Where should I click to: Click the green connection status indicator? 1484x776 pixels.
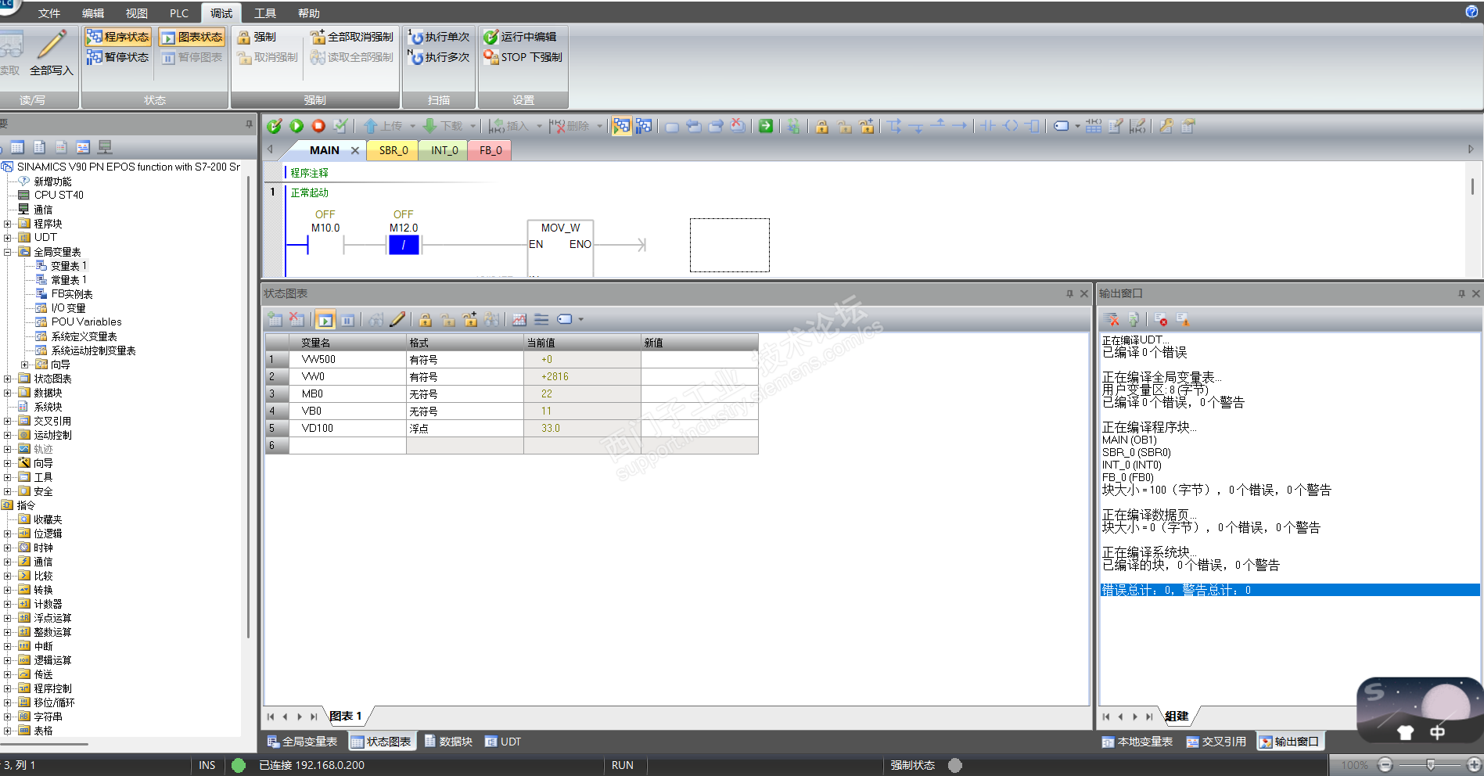(x=239, y=765)
